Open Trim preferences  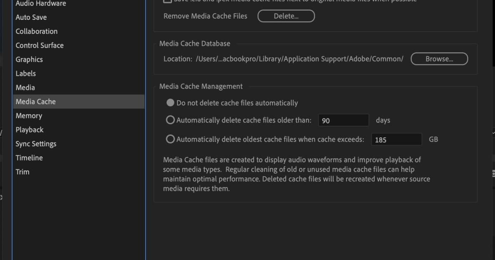tap(22, 172)
